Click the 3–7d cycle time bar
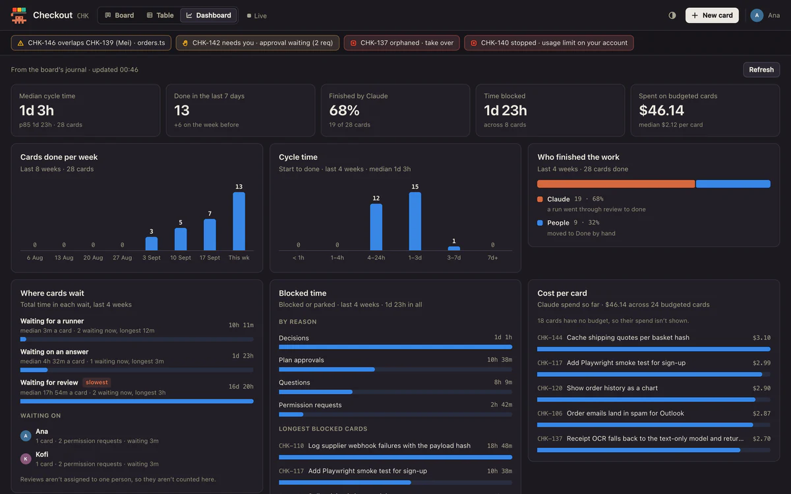This screenshot has height=494, width=791. coord(454,248)
